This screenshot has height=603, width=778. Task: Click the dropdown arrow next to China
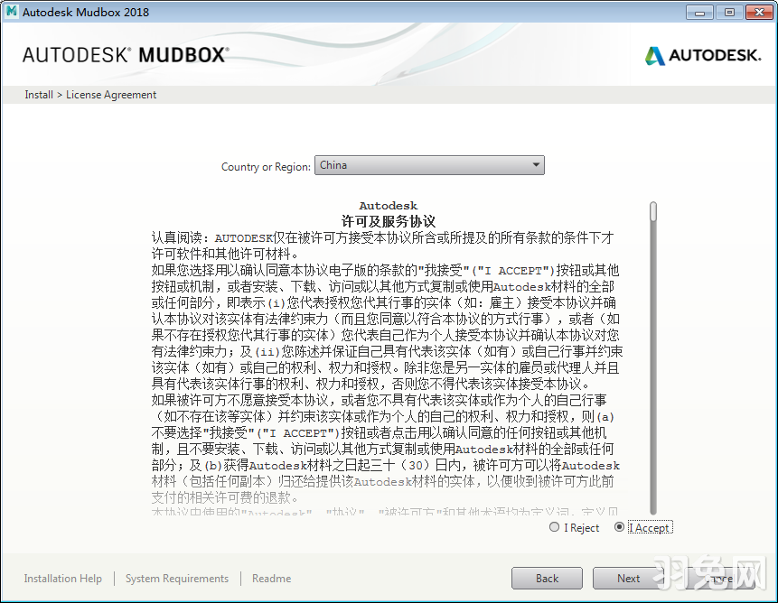(538, 165)
